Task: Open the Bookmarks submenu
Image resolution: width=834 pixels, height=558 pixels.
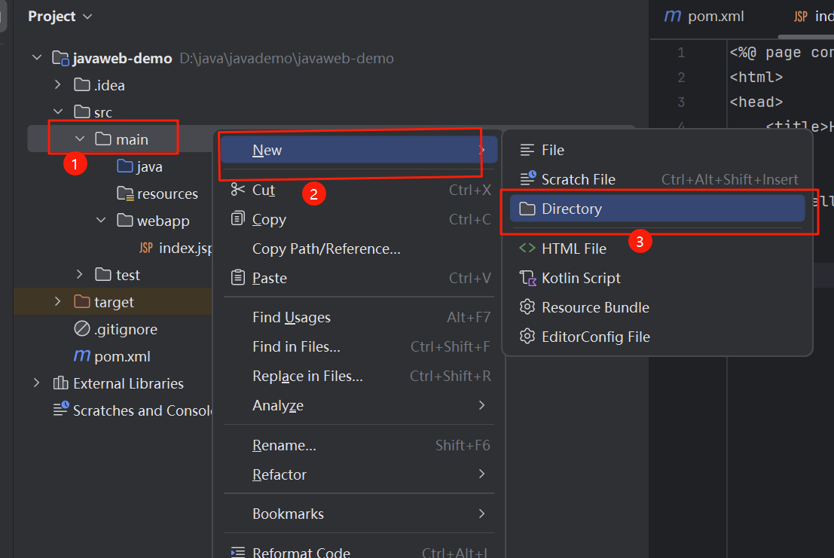Action: [359, 514]
